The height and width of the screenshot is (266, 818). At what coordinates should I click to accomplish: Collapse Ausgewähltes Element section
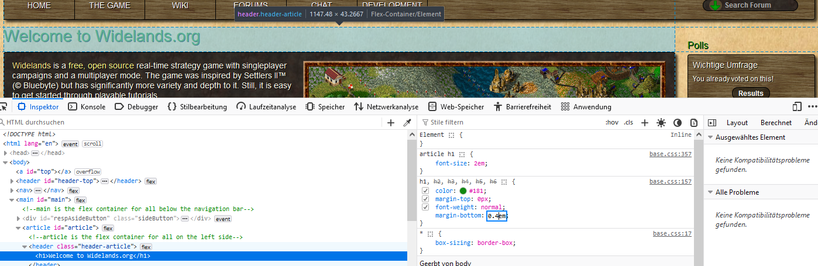click(x=710, y=137)
